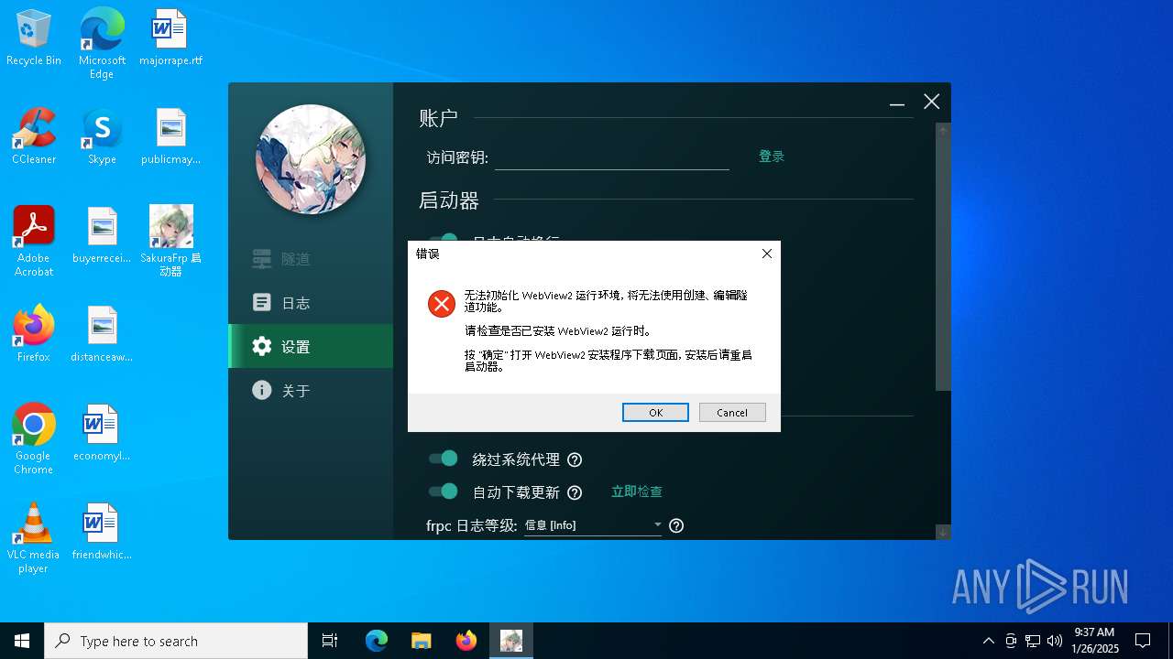Select distanceaw image file on desktop
This screenshot has height=659, width=1173.
[102, 334]
